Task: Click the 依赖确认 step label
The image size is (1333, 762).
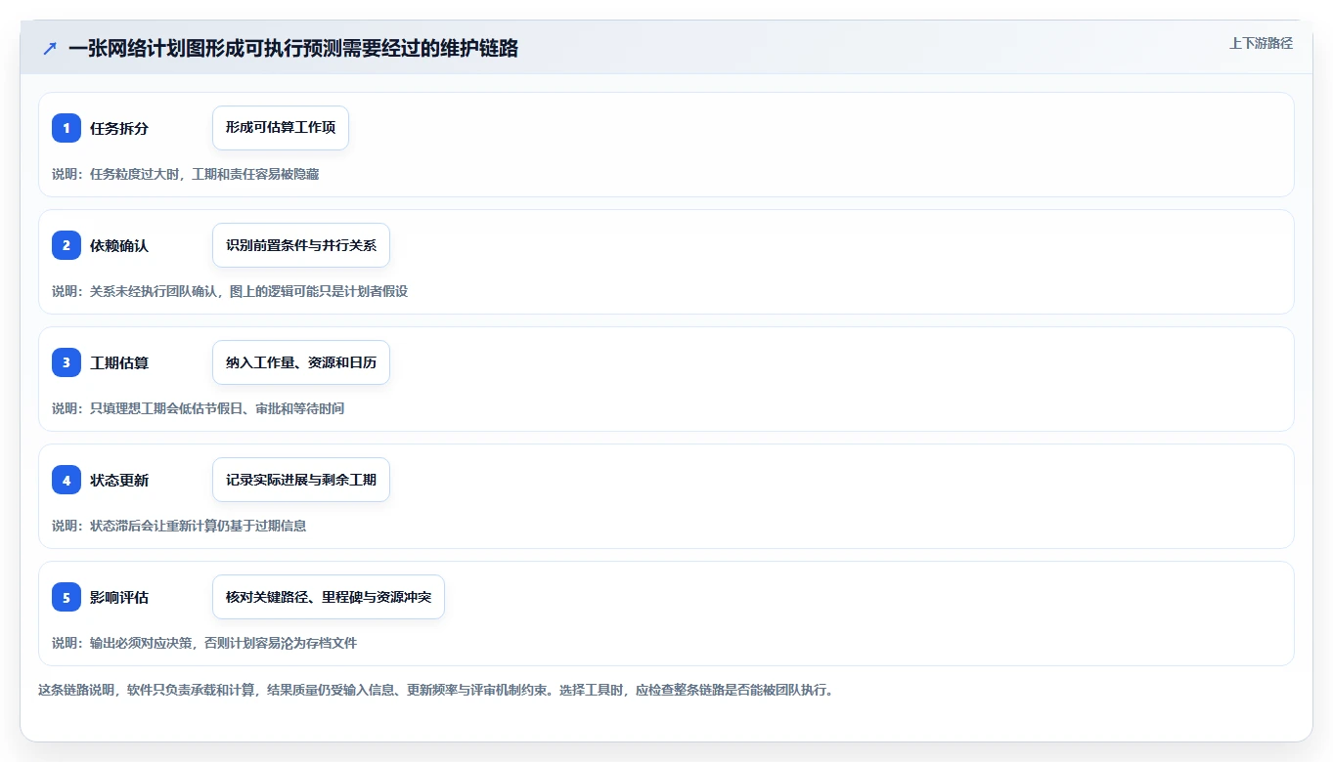Action: click(x=119, y=245)
